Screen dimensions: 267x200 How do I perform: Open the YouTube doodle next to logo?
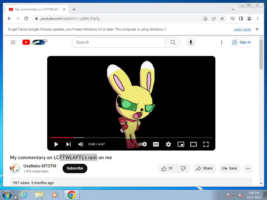40,42
